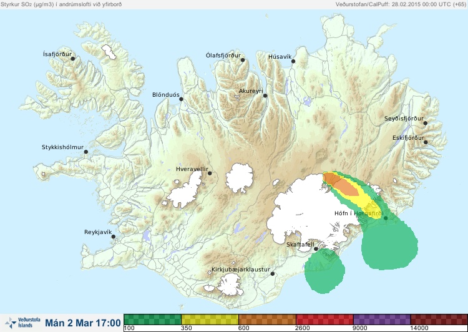Image resolution: width=468 pixels, height=332 pixels.
Task: Click the 'Reykjavík' map label
Action: [x=98, y=232]
